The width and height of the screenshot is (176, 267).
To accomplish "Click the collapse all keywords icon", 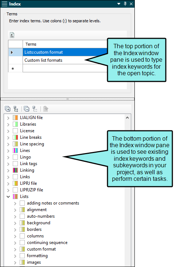I will click(x=26, y=108).
